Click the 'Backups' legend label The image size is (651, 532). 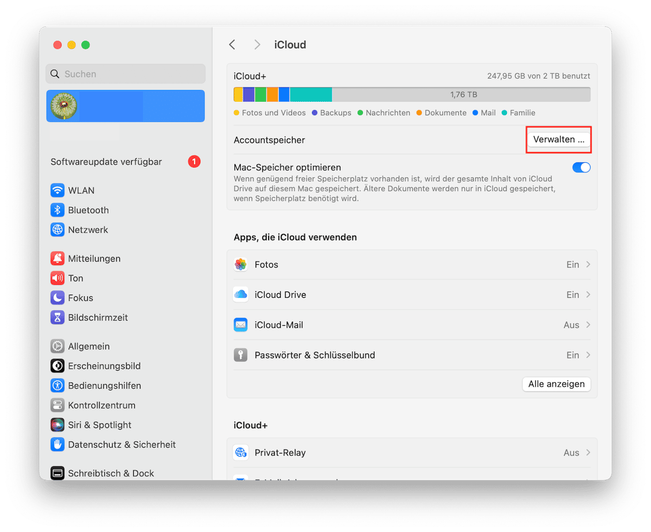[336, 113]
